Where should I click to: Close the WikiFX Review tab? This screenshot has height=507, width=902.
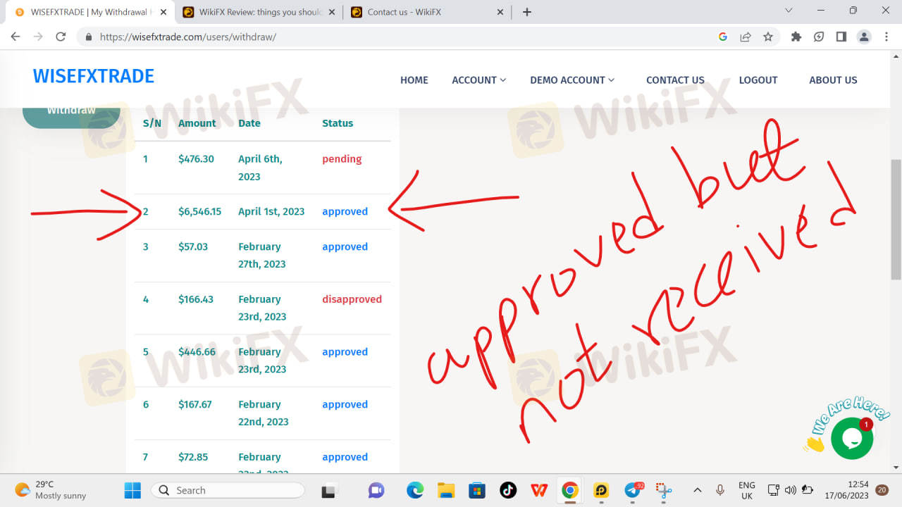pyautogui.click(x=333, y=12)
